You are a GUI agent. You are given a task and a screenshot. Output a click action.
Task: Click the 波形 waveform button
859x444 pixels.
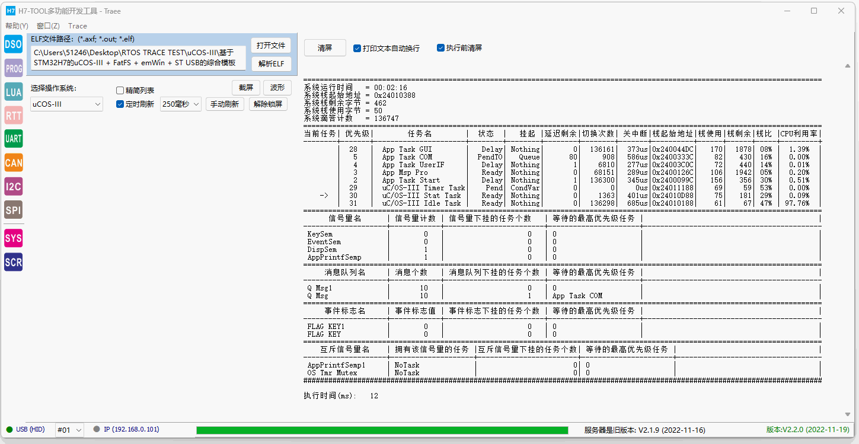pyautogui.click(x=277, y=88)
